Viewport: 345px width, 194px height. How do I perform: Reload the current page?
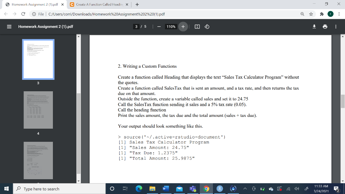click(23, 14)
